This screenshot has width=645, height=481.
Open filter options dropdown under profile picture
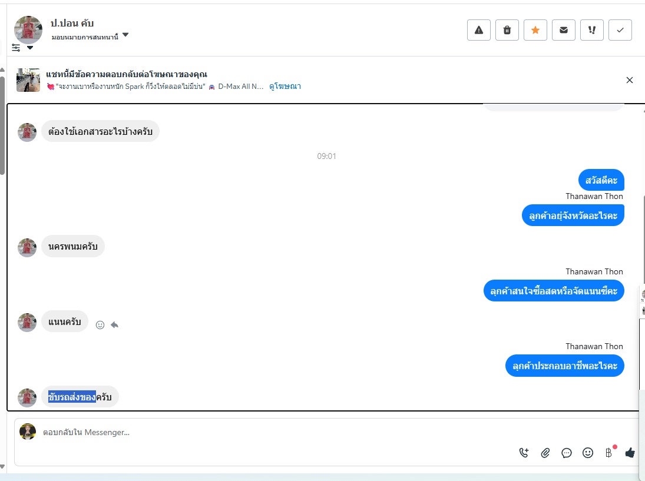(x=22, y=48)
